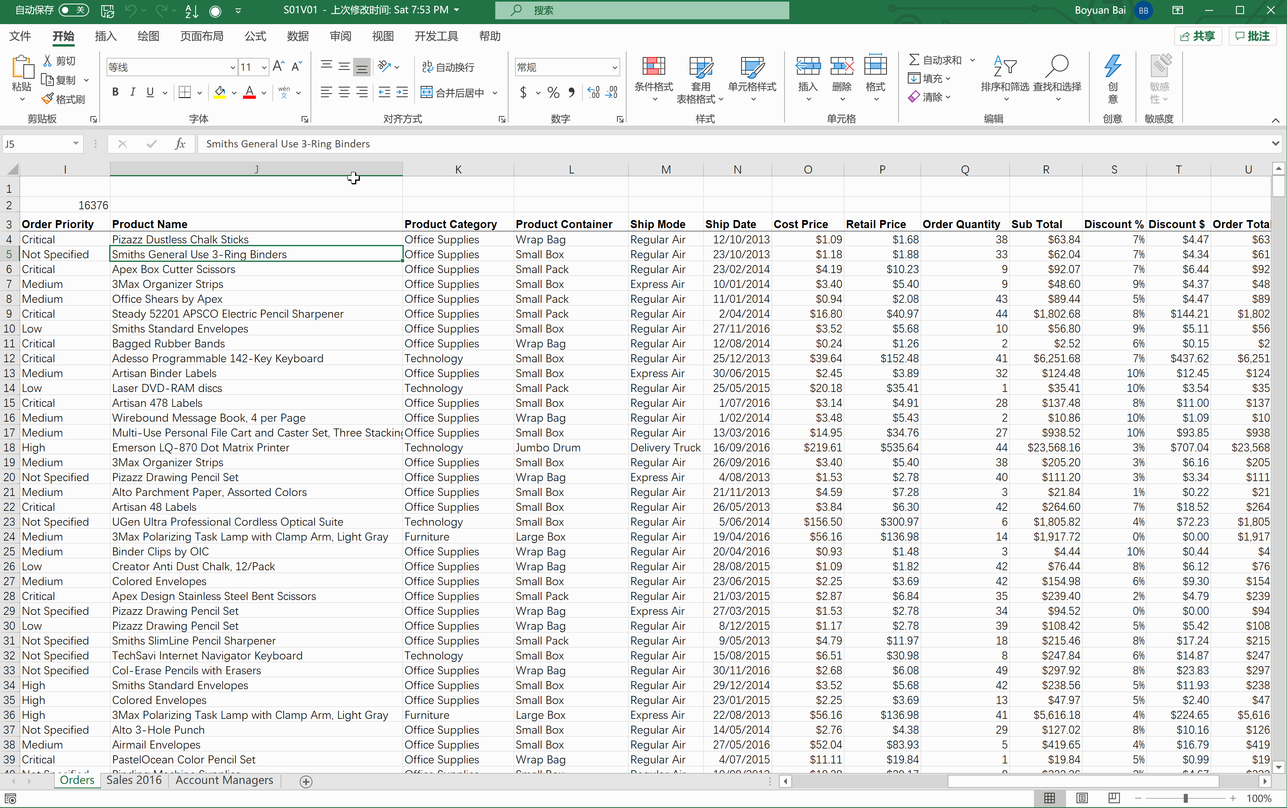Increase font size with large A icon
This screenshot has width=1287, height=808.
coord(278,67)
